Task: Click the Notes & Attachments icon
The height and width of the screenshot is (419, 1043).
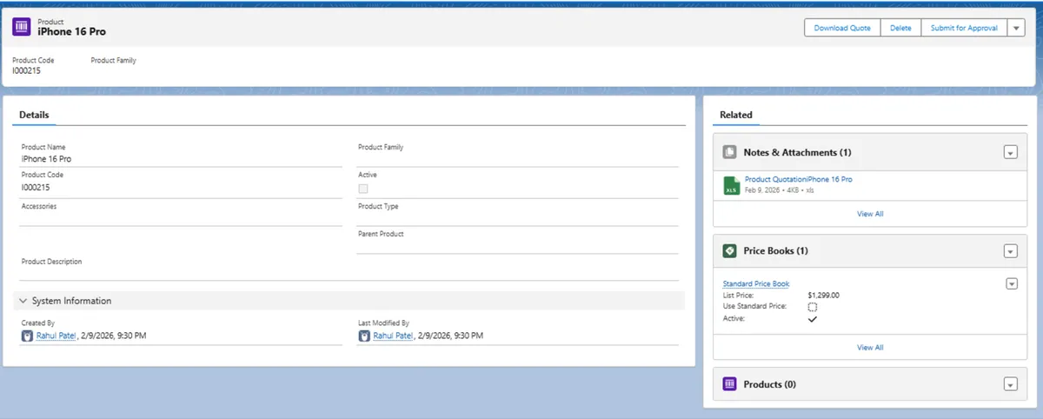Action: pos(730,152)
